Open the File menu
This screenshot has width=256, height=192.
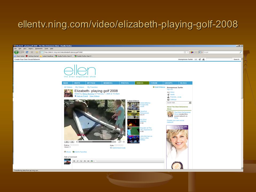coord(15,49)
